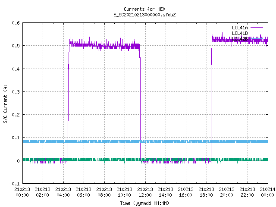Click the x-axis tick '210213 06:00'
Image resolution: width=276 pixels, height=207 pixels.
tap(83, 192)
